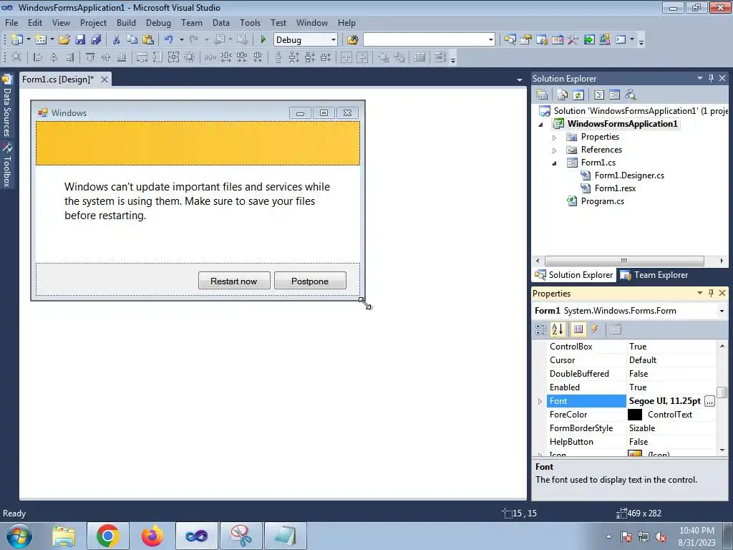
Task: Collapse the Form1.cs node
Action: (x=555, y=163)
